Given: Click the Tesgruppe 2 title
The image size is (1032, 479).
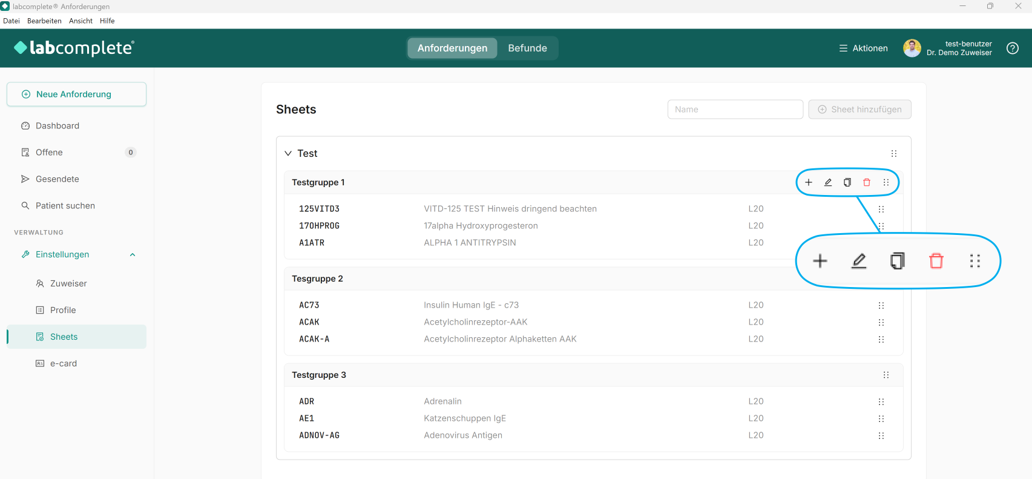Looking at the screenshot, I should tap(317, 279).
